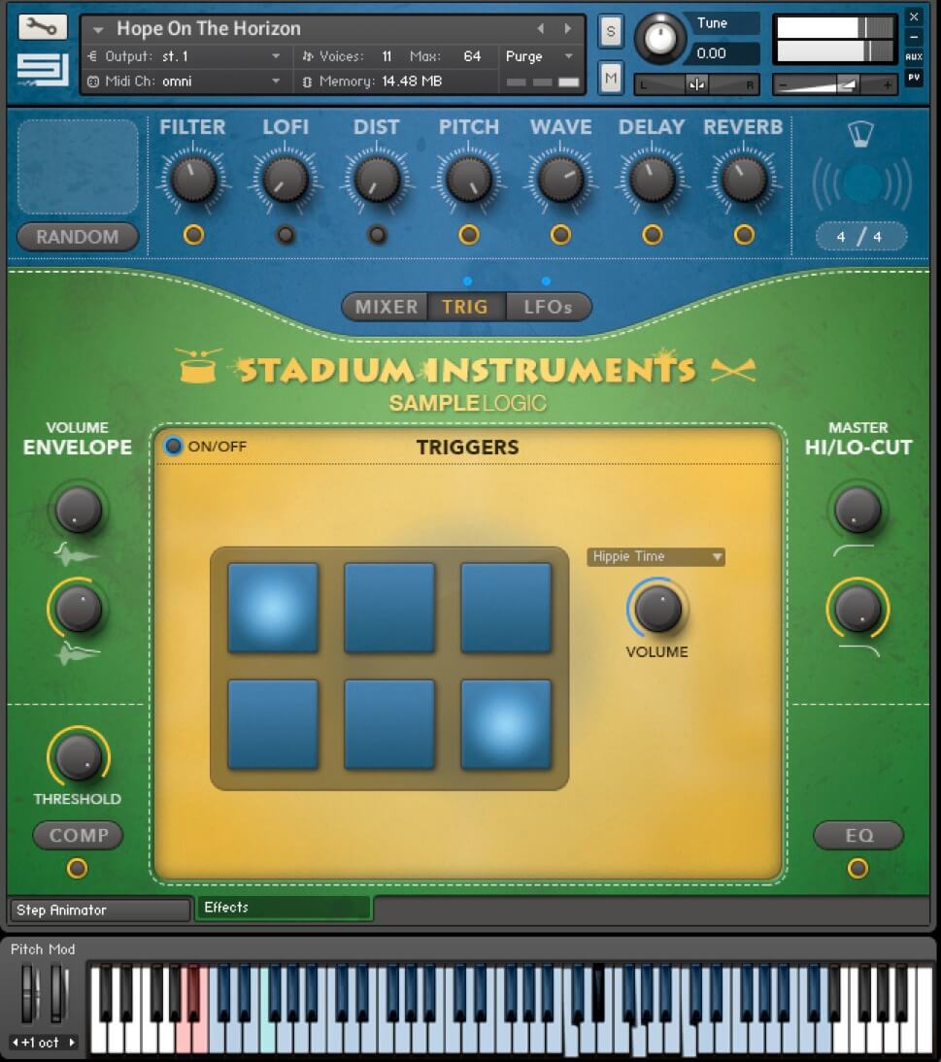Image resolution: width=941 pixels, height=1062 pixels.
Task: Switch to the MIXER tab
Action: click(386, 307)
